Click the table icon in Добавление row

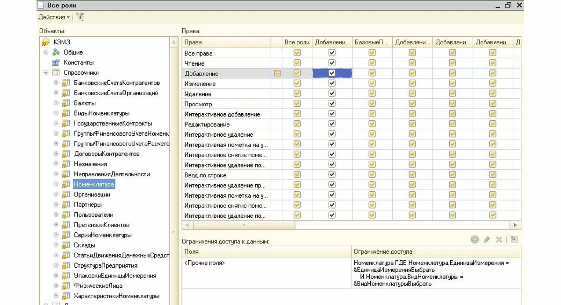(x=277, y=73)
